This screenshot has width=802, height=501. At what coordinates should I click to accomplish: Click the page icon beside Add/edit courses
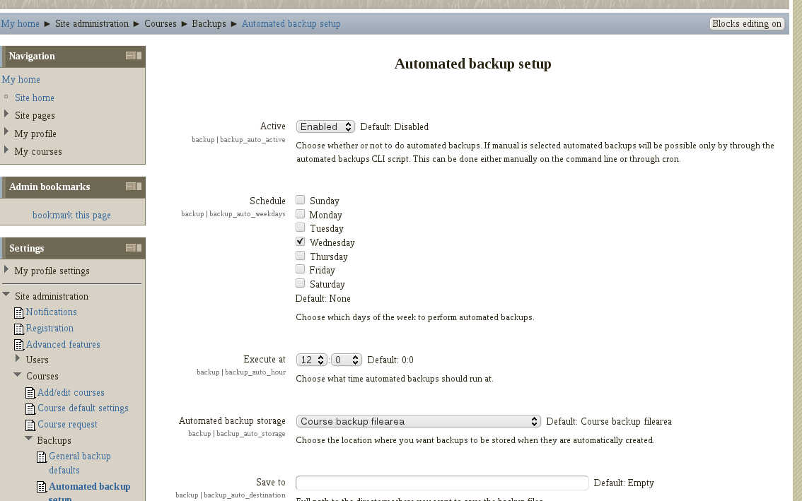coord(30,393)
